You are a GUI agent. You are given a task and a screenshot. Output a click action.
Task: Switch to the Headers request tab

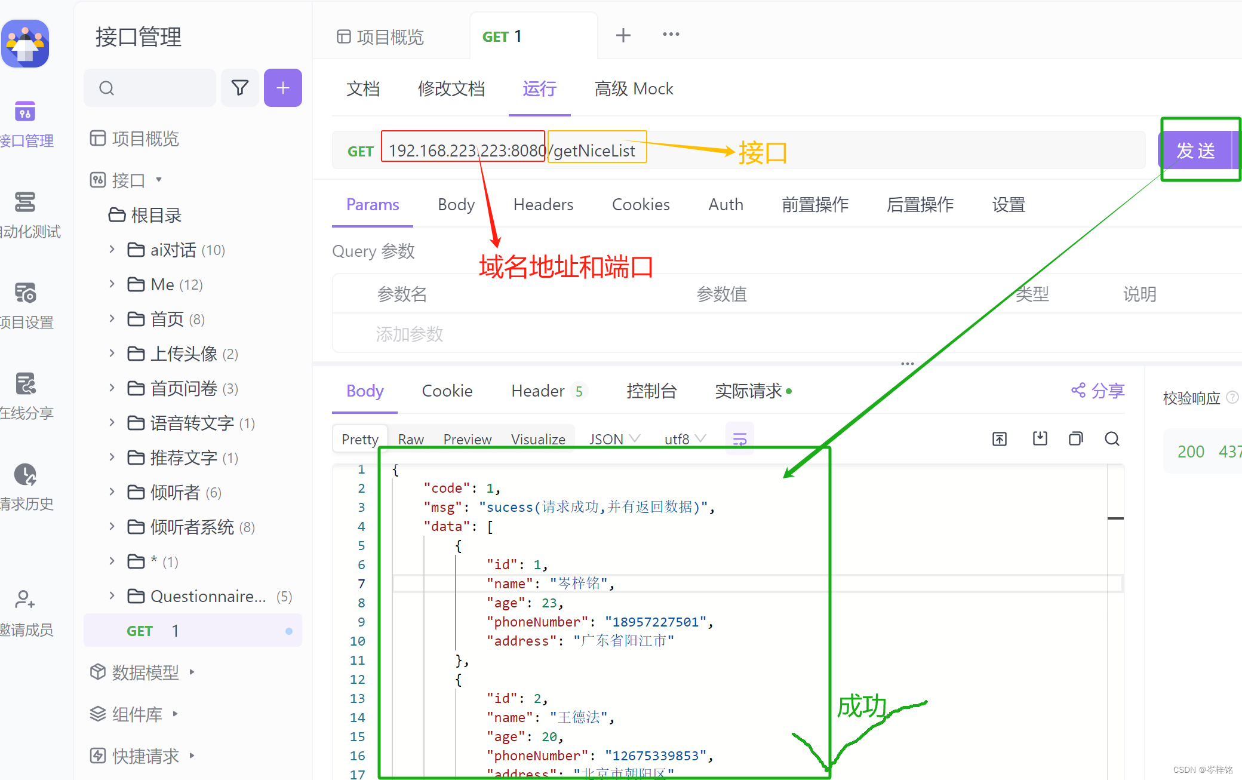pos(543,205)
